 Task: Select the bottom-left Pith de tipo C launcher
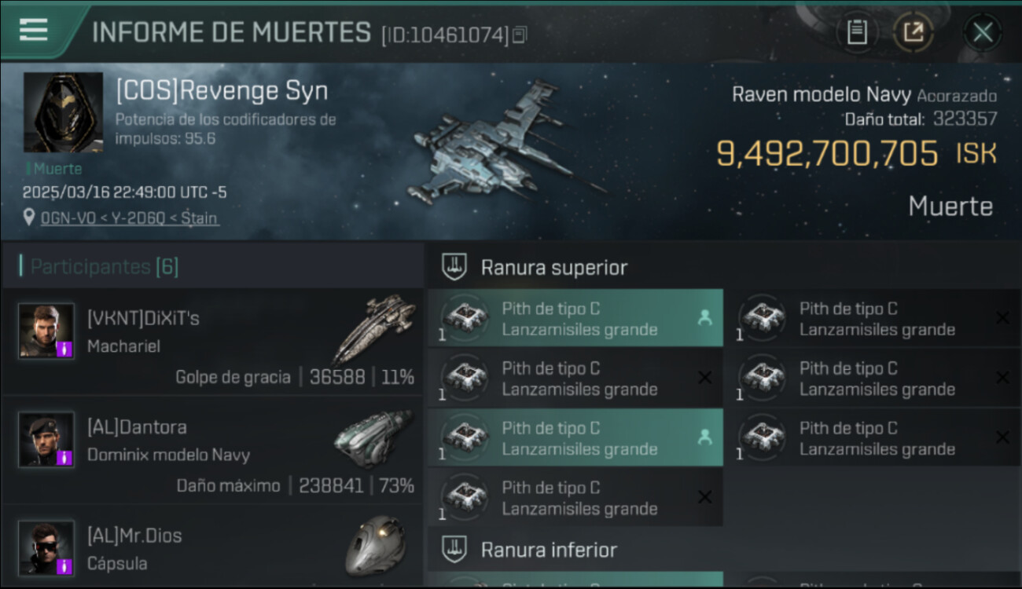pyautogui.click(x=575, y=497)
